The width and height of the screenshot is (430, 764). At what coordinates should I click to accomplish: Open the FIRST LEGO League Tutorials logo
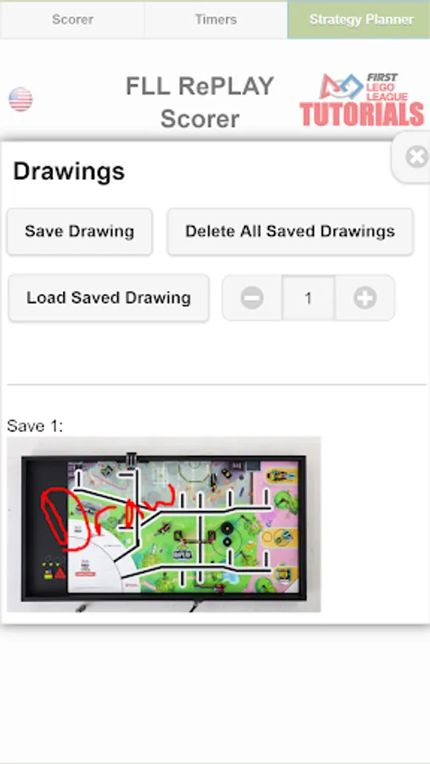click(x=361, y=99)
